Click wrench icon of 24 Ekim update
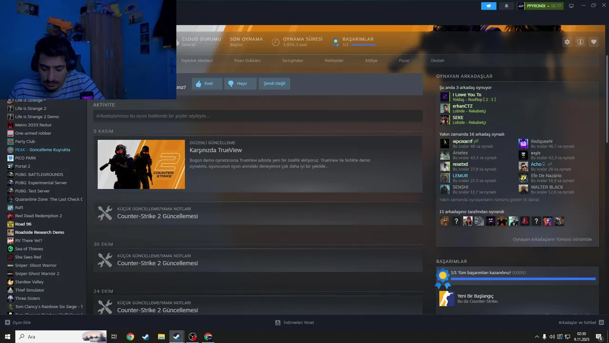 point(105,307)
